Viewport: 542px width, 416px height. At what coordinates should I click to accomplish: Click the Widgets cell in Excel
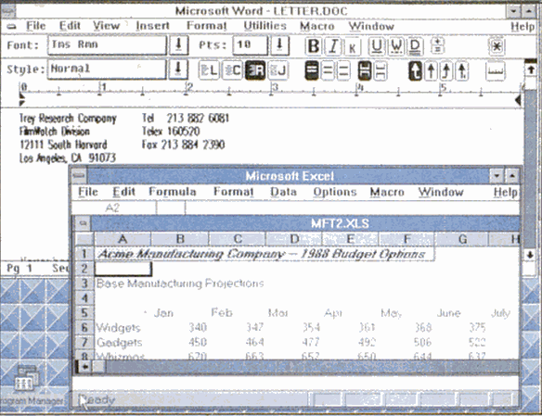(x=123, y=327)
